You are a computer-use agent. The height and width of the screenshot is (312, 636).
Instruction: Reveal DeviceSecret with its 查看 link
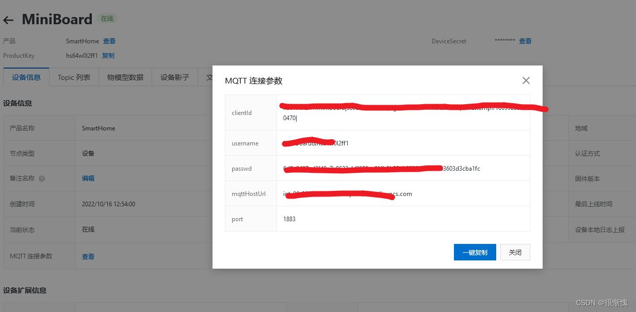coord(525,41)
